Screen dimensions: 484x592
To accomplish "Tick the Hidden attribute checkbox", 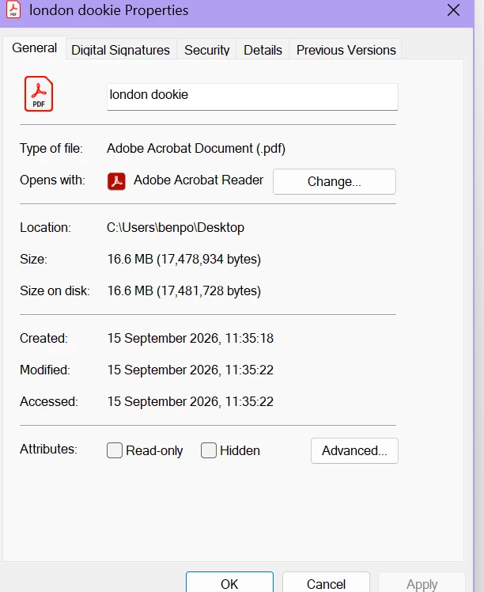I will [x=209, y=450].
